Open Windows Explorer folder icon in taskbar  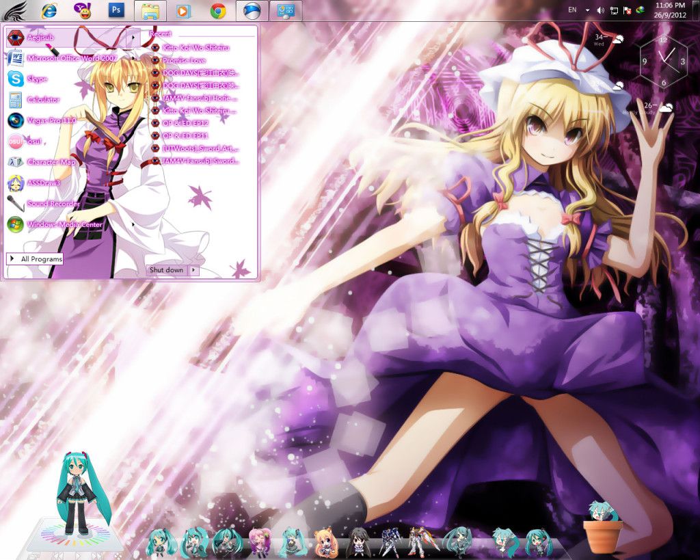tap(150, 10)
